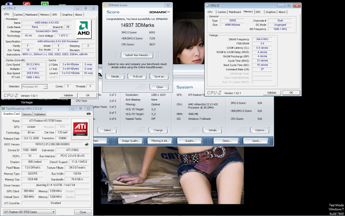The width and height of the screenshot is (345, 216).
Task: Click the Save as... button in 3DMark Score
Action: tap(160, 76)
